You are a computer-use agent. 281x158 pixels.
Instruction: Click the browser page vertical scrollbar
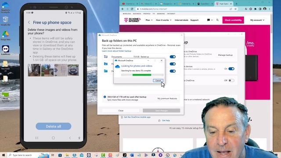271,23
